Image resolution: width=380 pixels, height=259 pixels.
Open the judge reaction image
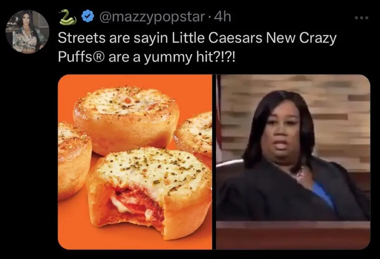point(293,162)
